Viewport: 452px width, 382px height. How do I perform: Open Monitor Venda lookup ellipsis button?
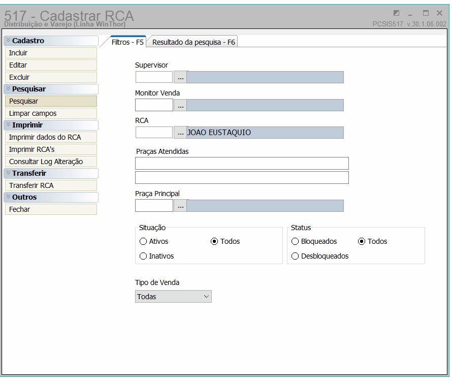point(180,105)
